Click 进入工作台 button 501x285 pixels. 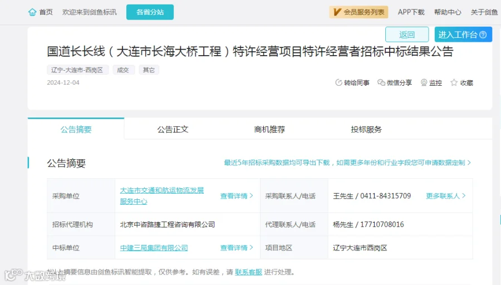463,35
